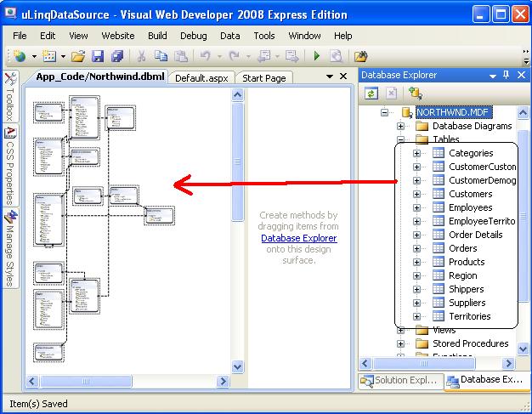Click the Connect to Database icon
Image resolution: width=532 pixels, height=414 pixels.
416,93
